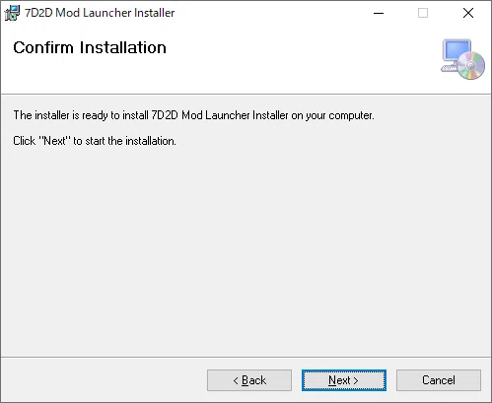Click the empty gray body of the dialog

pyautogui.click(x=246, y=249)
